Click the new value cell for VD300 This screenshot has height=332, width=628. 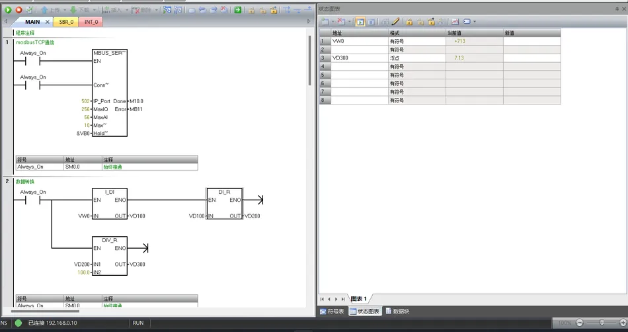[532, 58]
